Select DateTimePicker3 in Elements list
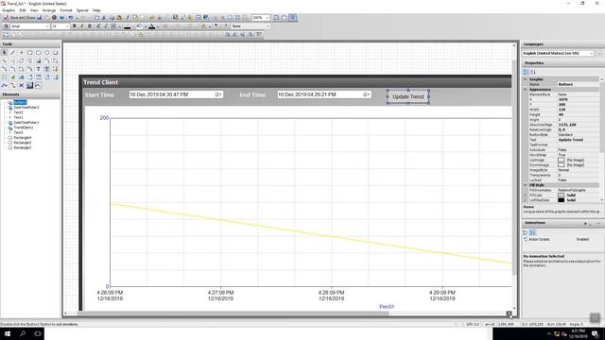The height and width of the screenshot is (340, 605). click(26, 107)
